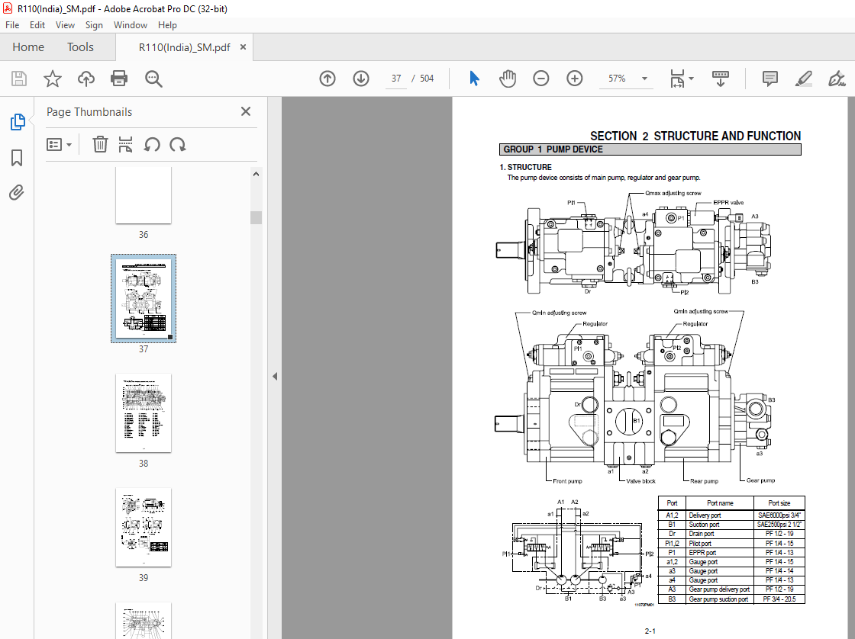This screenshot has height=639, width=855.
Task: Open the thumbnails options dropdown menu
Action: click(x=60, y=144)
